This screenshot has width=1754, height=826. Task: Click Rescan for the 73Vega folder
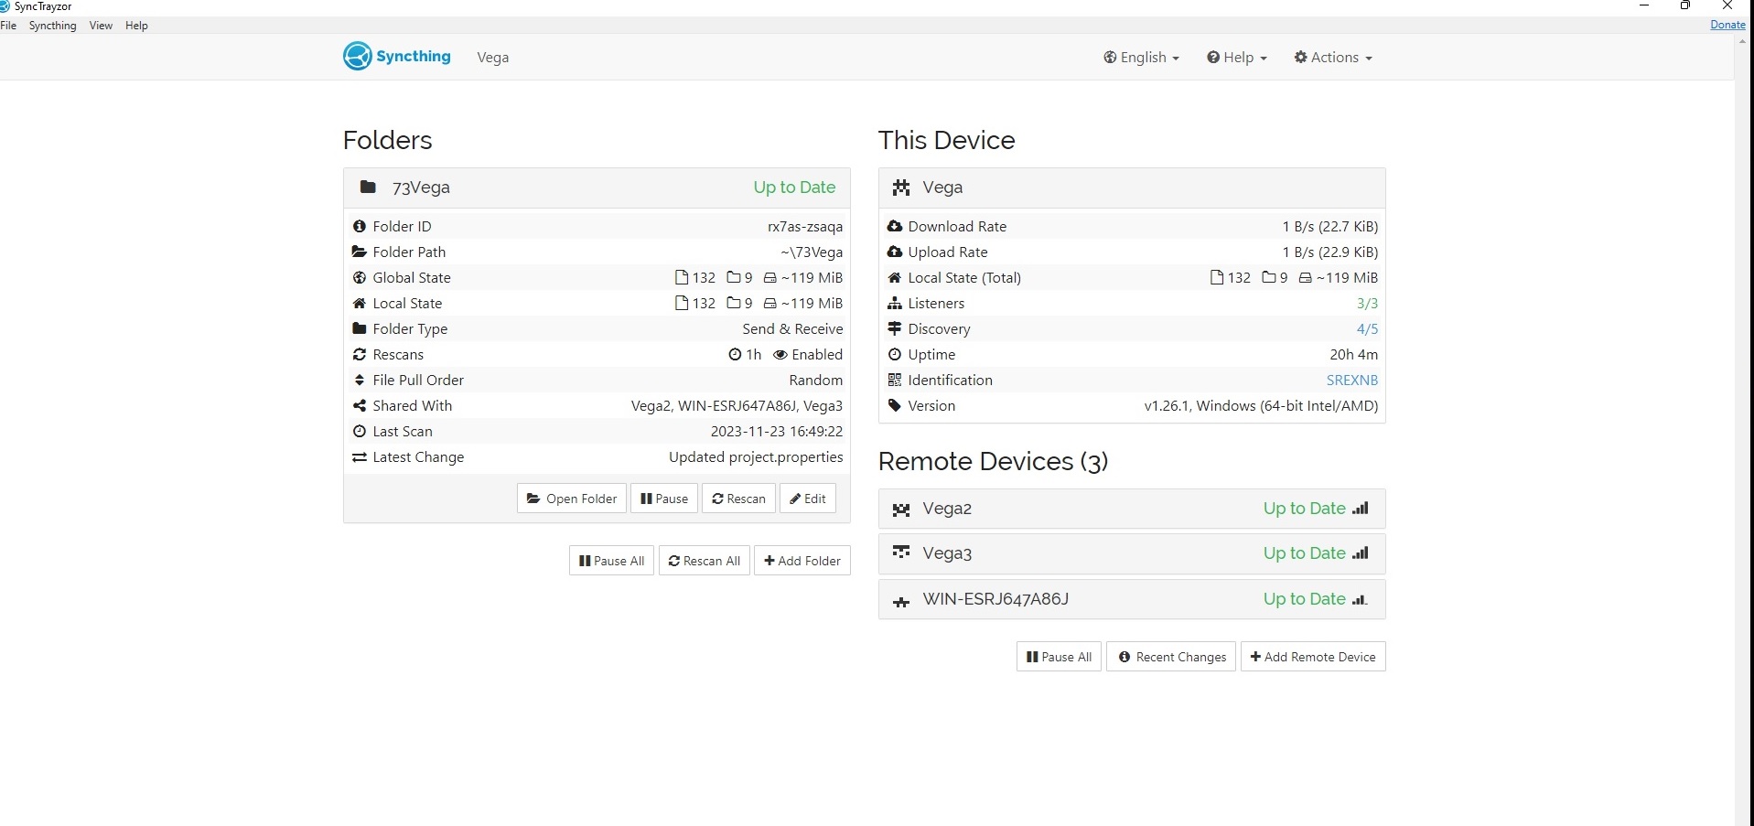pos(738,499)
